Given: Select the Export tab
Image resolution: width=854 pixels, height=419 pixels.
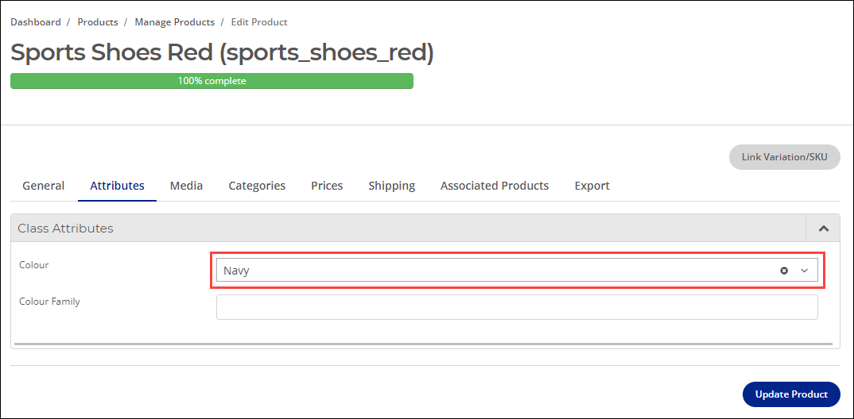Looking at the screenshot, I should [x=592, y=186].
